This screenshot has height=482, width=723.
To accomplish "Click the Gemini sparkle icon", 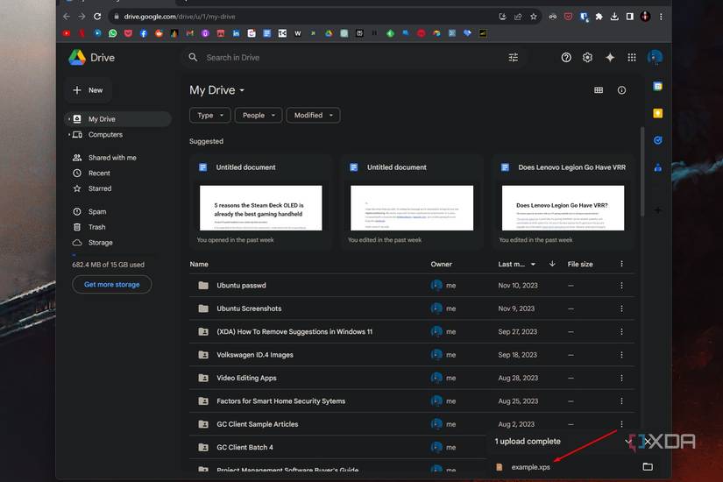I will pos(610,58).
